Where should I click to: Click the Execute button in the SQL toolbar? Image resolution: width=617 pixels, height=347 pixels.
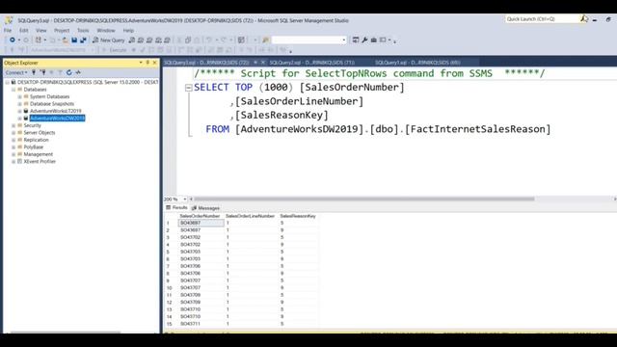(115, 50)
